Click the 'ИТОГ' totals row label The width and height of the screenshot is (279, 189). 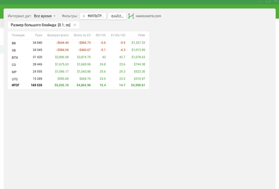pos(16,85)
